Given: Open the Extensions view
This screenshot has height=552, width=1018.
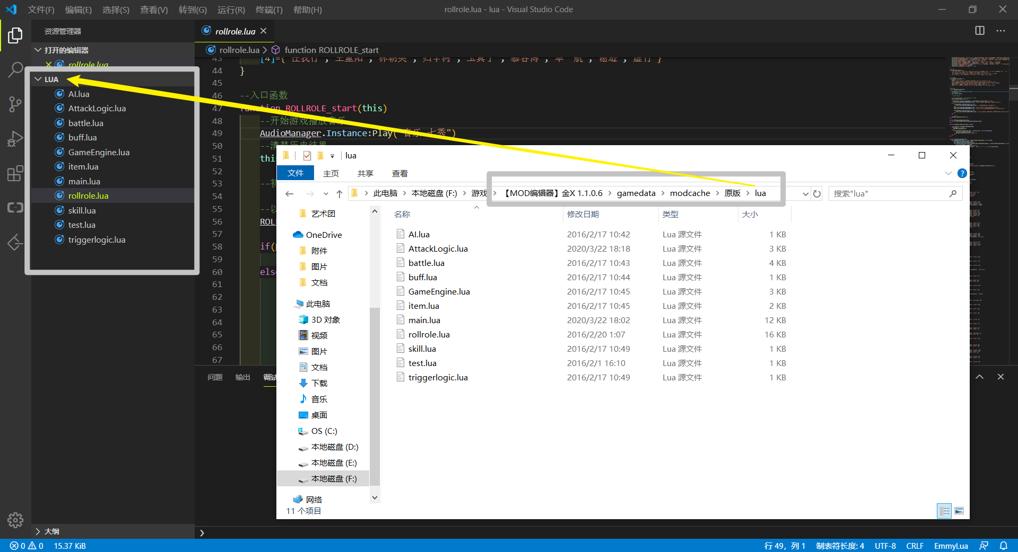Looking at the screenshot, I should (x=15, y=173).
